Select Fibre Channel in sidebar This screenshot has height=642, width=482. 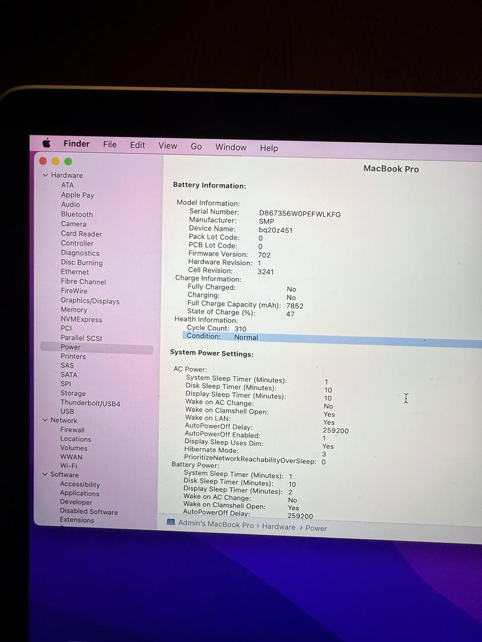click(84, 282)
